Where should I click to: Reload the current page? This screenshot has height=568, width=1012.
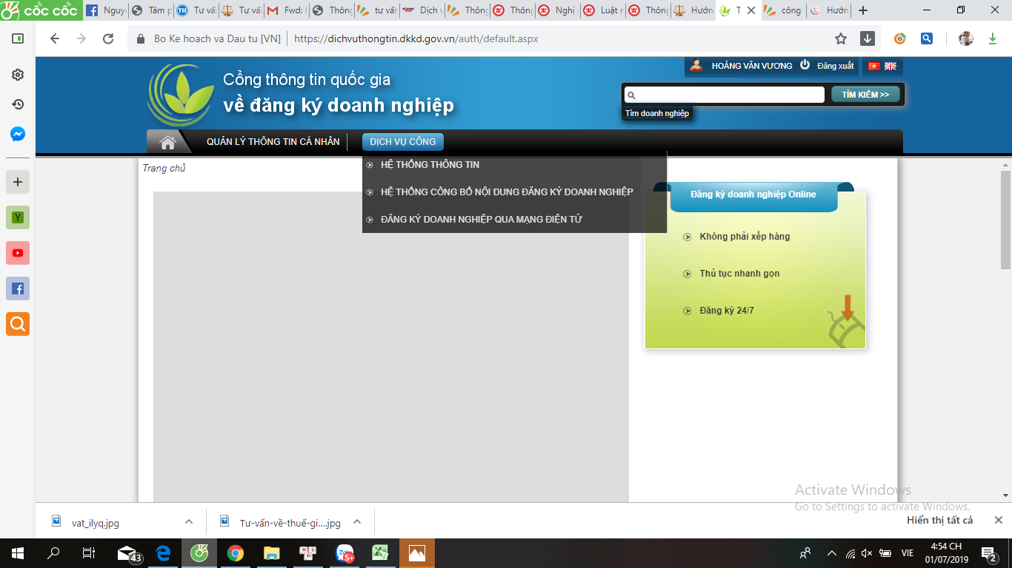(108, 38)
